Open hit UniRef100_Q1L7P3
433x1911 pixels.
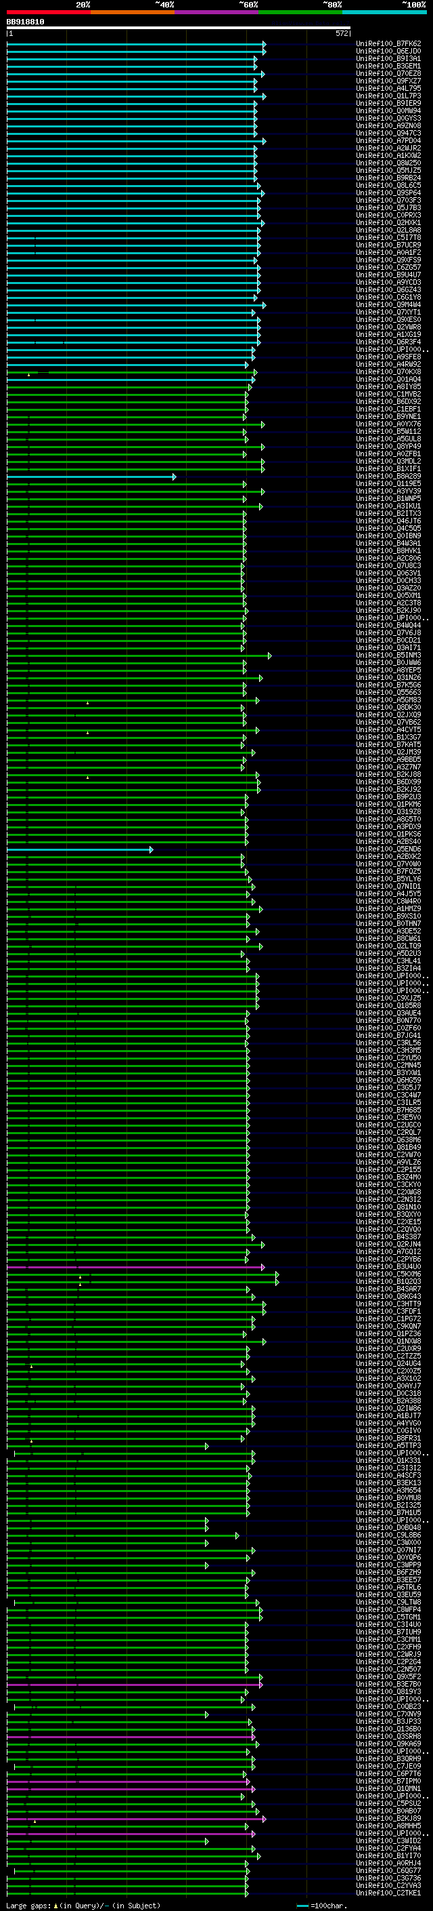(388, 96)
